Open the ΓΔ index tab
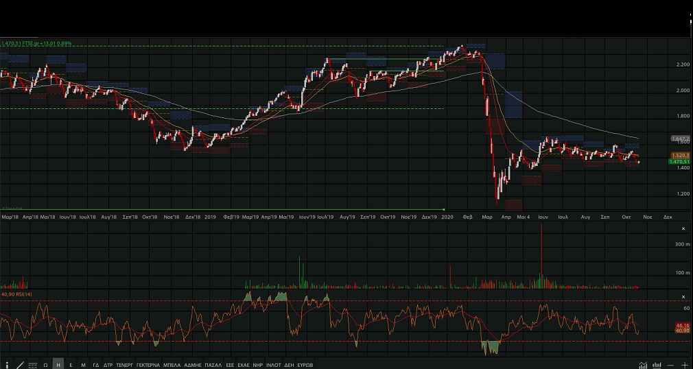693x369 pixels. tap(96, 365)
